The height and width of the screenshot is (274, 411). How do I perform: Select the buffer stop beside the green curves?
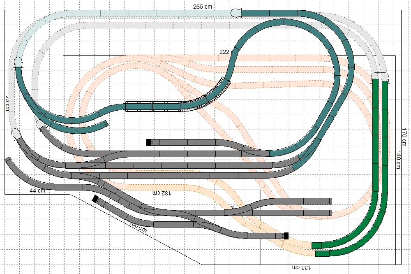point(286,236)
